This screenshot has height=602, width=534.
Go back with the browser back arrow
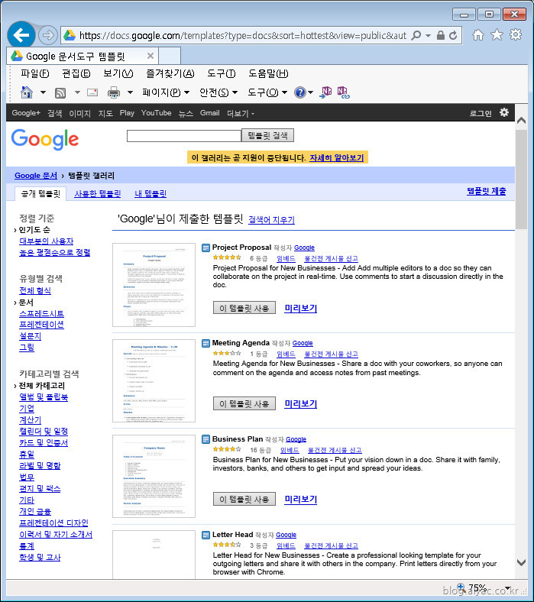21,35
